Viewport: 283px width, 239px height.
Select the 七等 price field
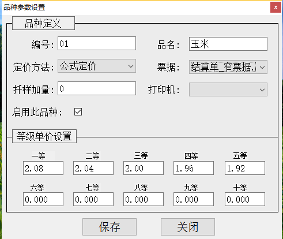click(x=93, y=199)
